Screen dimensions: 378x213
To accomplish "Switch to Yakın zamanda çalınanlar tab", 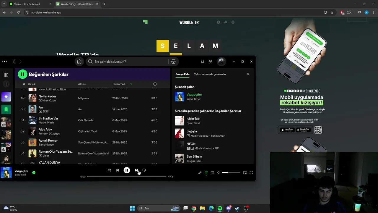I will point(210,74).
